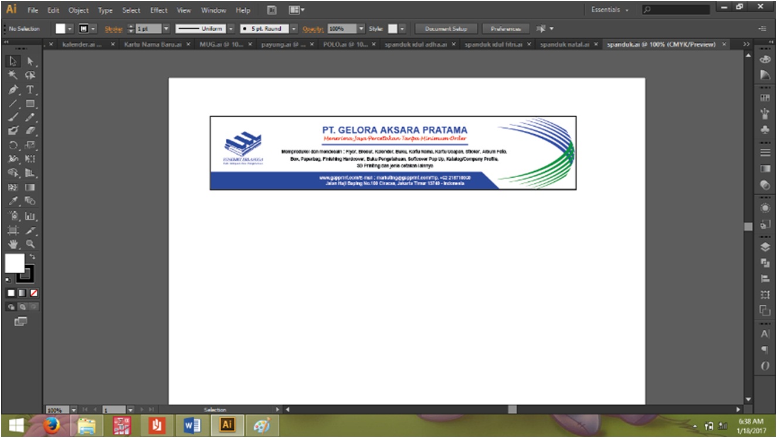The image size is (777, 438).
Task: Select the Line Segment tool
Action: coord(14,104)
